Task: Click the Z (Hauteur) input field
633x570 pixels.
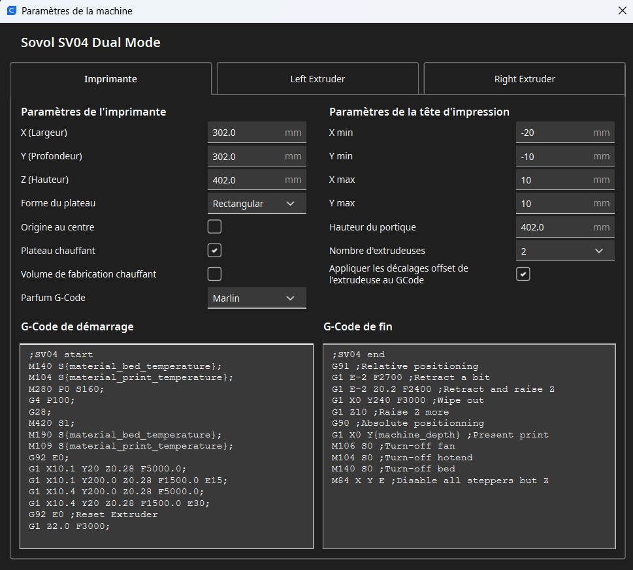Action: click(x=257, y=180)
